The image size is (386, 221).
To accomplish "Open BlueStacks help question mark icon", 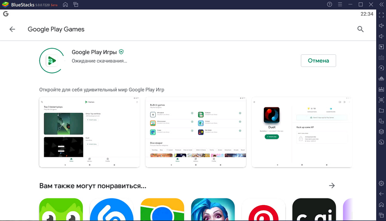I will pos(329,4).
